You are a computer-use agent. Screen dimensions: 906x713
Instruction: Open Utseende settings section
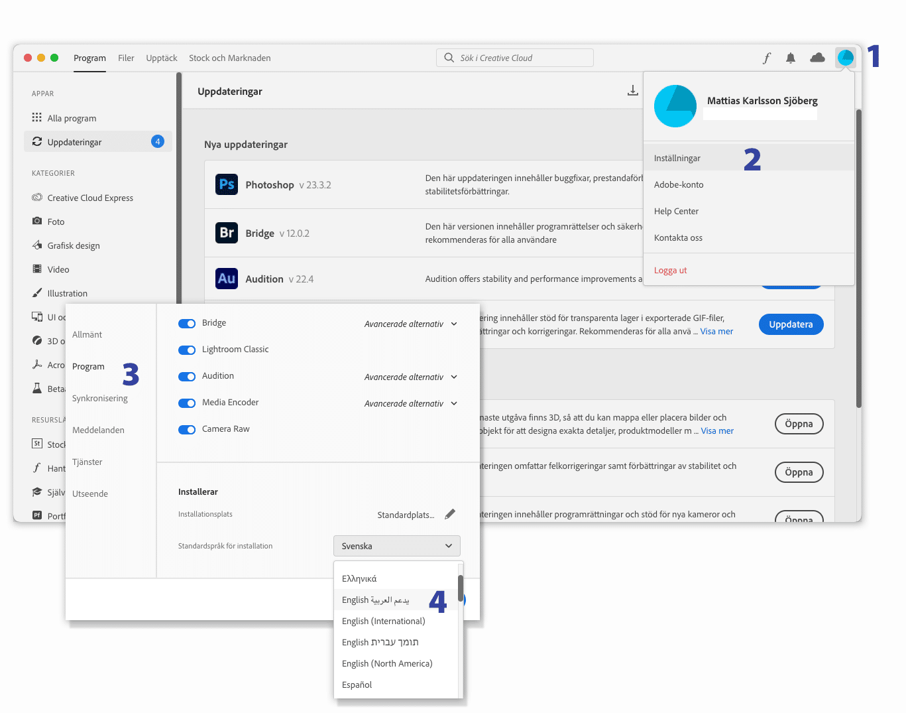click(x=89, y=493)
